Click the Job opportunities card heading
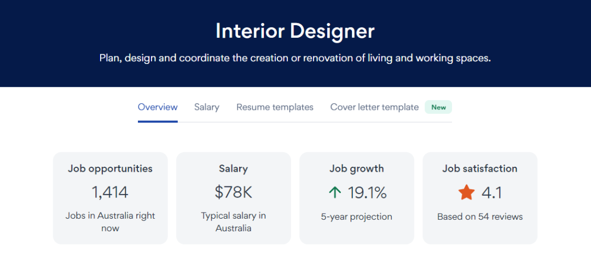Screen dimensions: 591x269 pyautogui.click(x=110, y=168)
